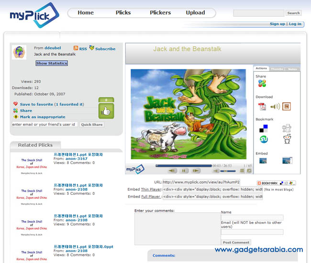
Task: Click the ddeubel user avatar
Action: click(19, 52)
